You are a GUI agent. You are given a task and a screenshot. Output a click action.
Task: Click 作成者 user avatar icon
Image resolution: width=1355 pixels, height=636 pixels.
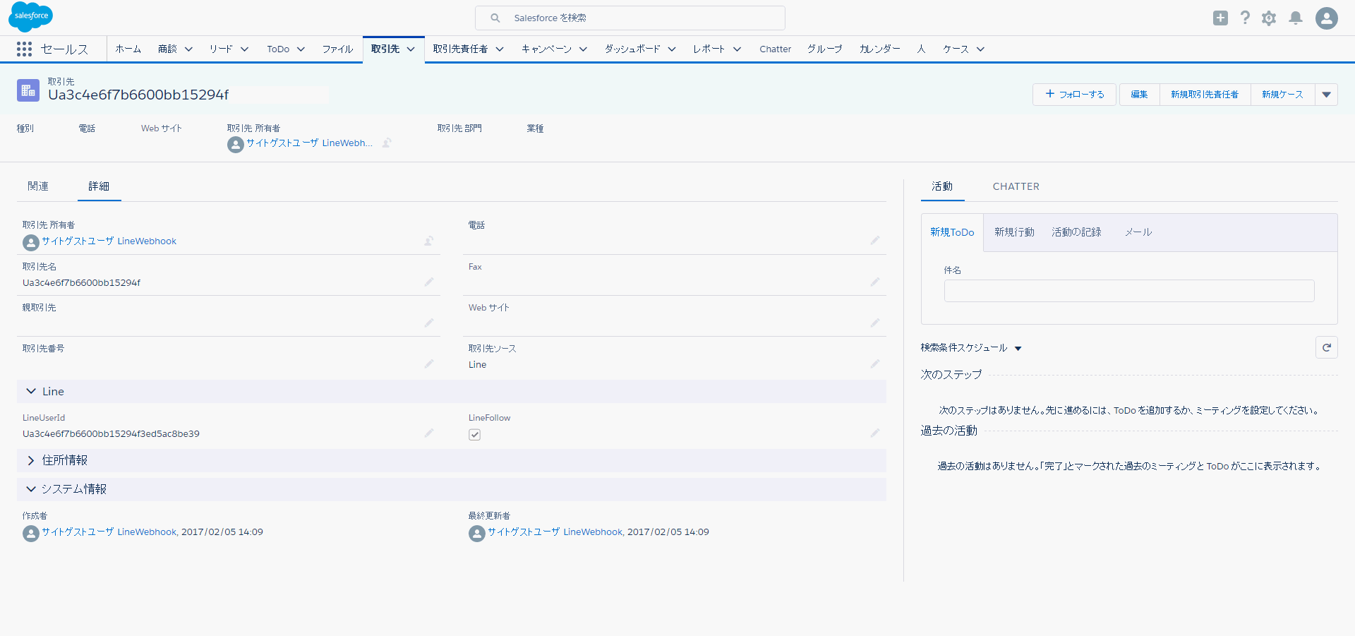[x=30, y=534]
